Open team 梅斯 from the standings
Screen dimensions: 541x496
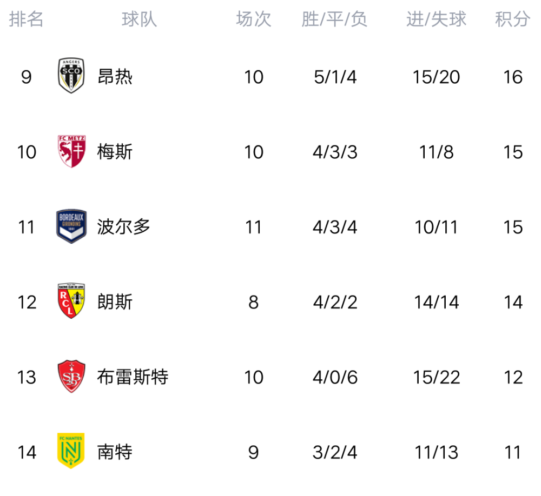pyautogui.click(x=115, y=152)
